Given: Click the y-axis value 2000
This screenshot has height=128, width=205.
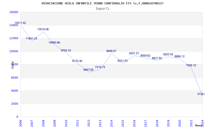Looking at the screenshot, I should (x=14, y=104).
